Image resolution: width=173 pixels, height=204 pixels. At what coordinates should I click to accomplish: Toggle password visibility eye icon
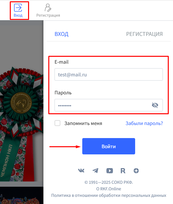[x=155, y=105]
